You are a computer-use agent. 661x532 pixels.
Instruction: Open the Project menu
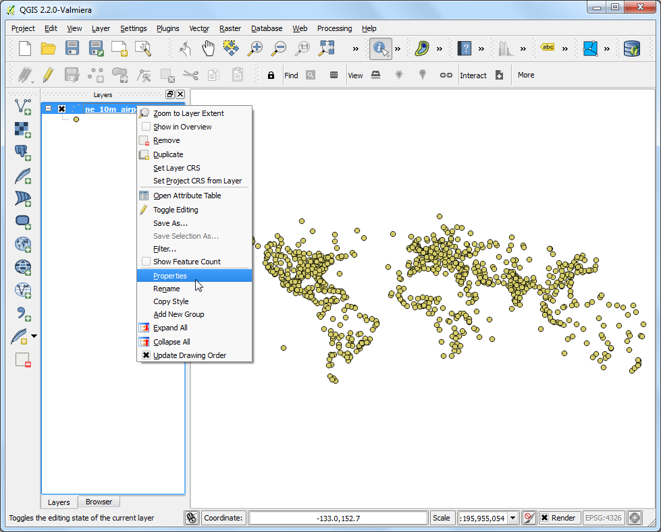point(23,28)
